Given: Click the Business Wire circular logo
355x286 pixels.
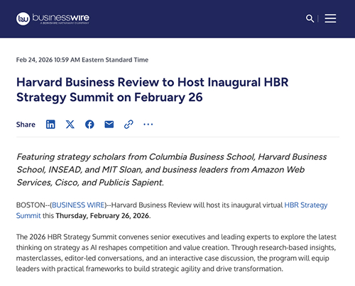Looking at the screenshot, I should click(x=23, y=18).
